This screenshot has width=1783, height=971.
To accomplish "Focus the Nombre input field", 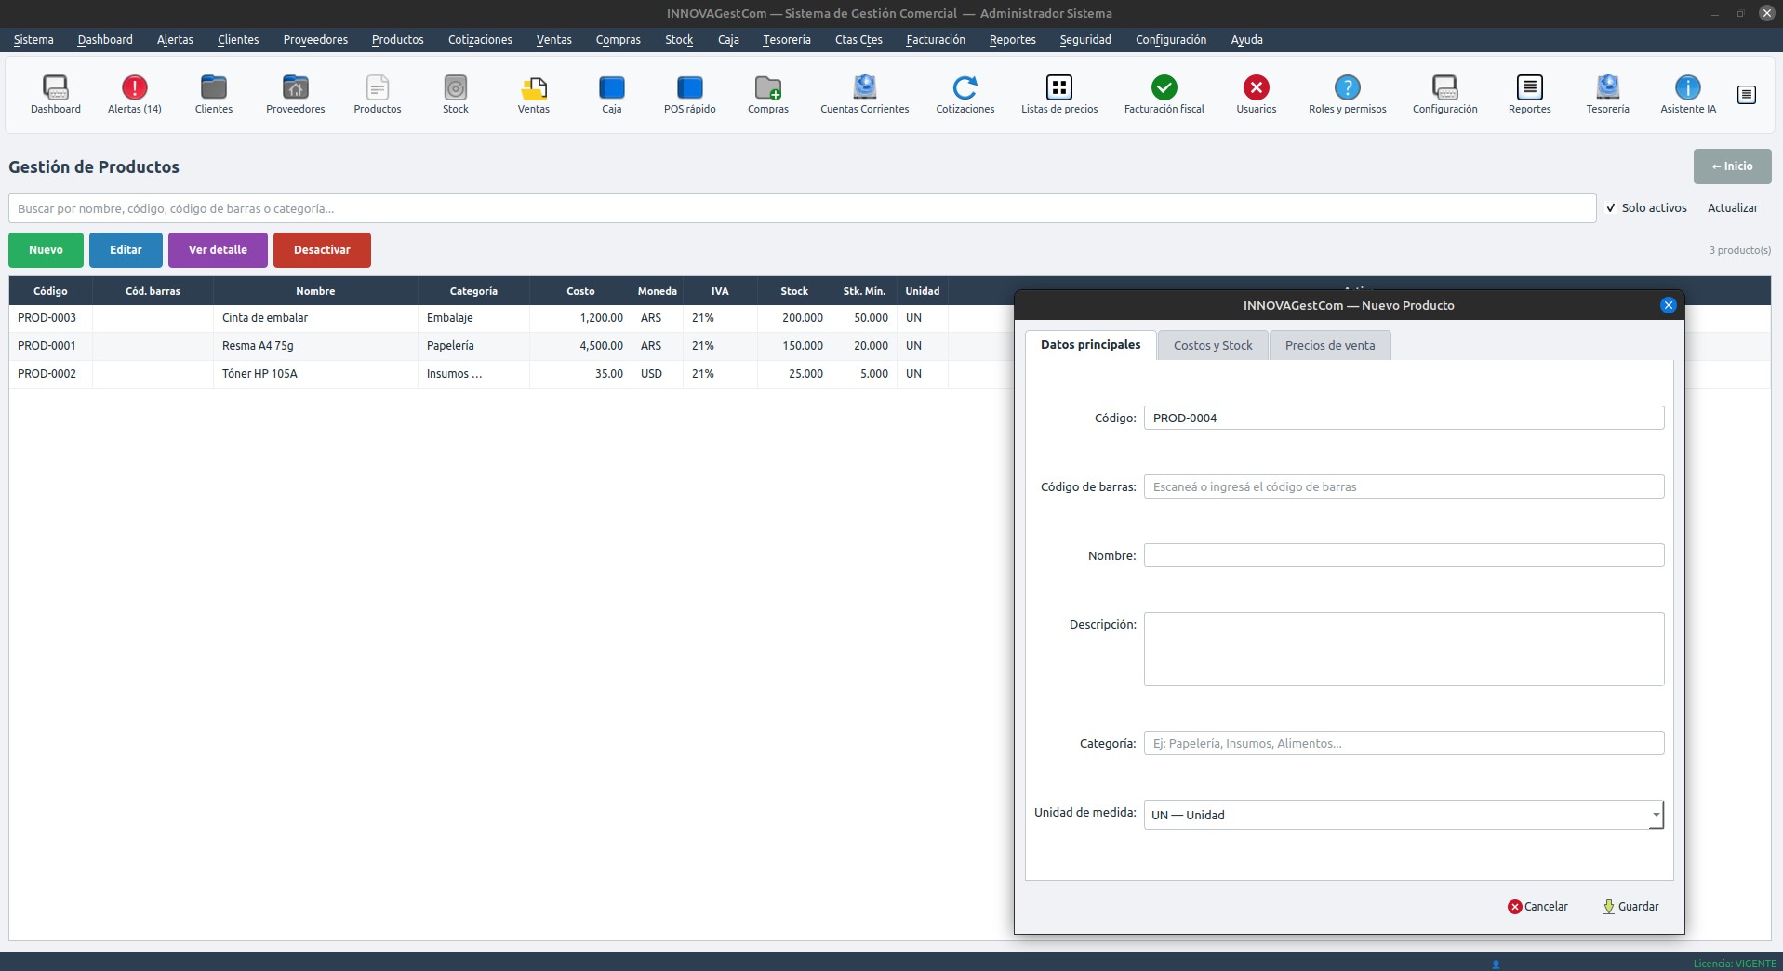I will (x=1403, y=555).
